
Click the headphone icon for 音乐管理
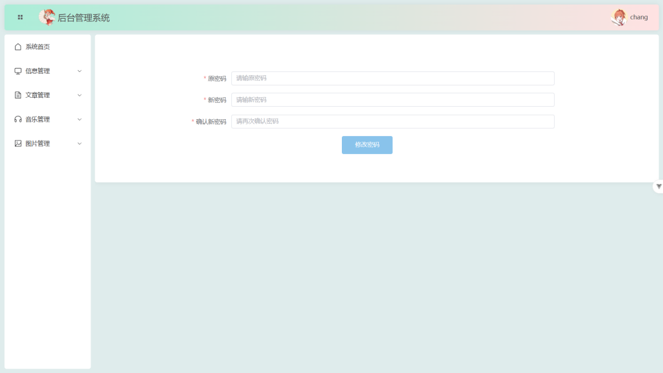coord(18,119)
